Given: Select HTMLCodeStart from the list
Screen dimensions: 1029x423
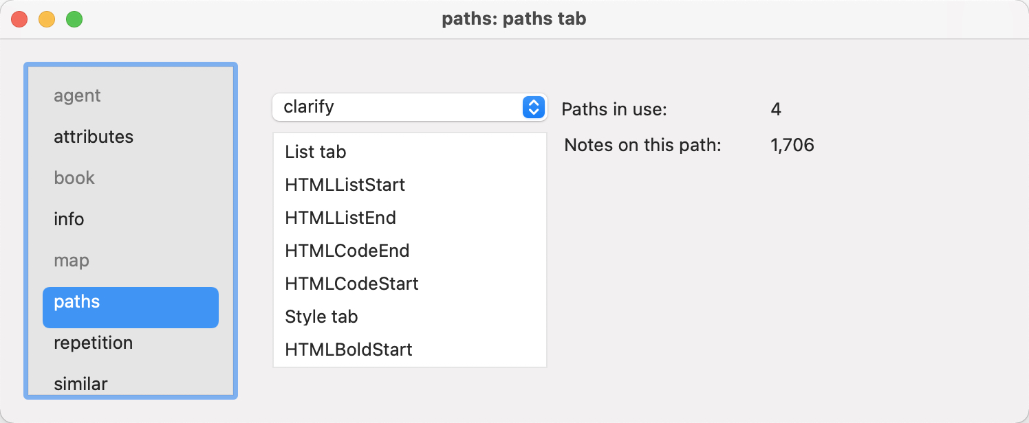Looking at the screenshot, I should tap(351, 284).
